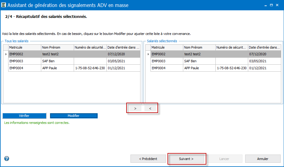
Task: Click row selector arrow in Tous les salariés
Action: 6,54
